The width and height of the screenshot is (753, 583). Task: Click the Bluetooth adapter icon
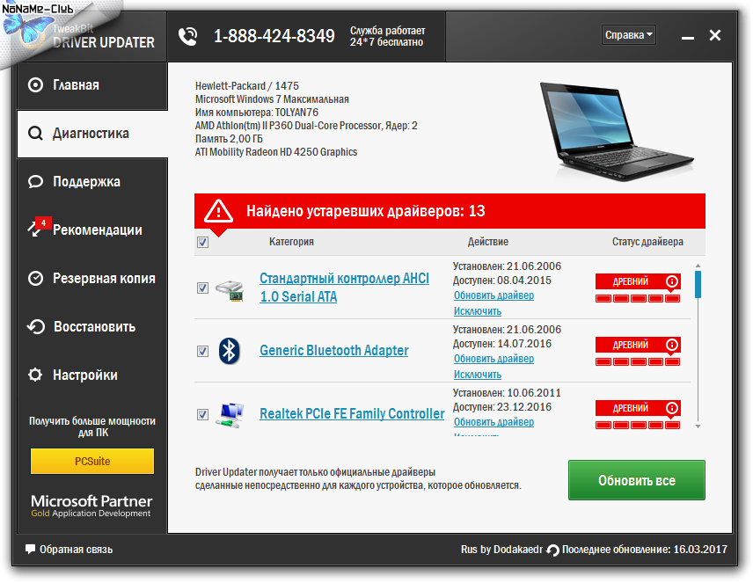tap(229, 351)
